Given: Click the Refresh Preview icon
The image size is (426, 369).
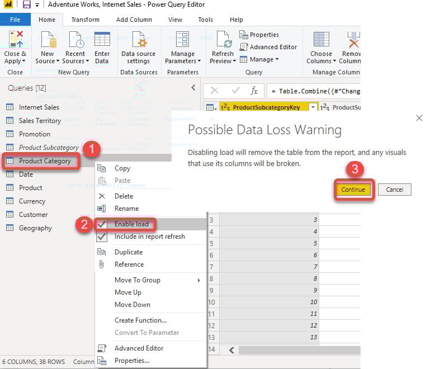Looking at the screenshot, I should [224, 39].
